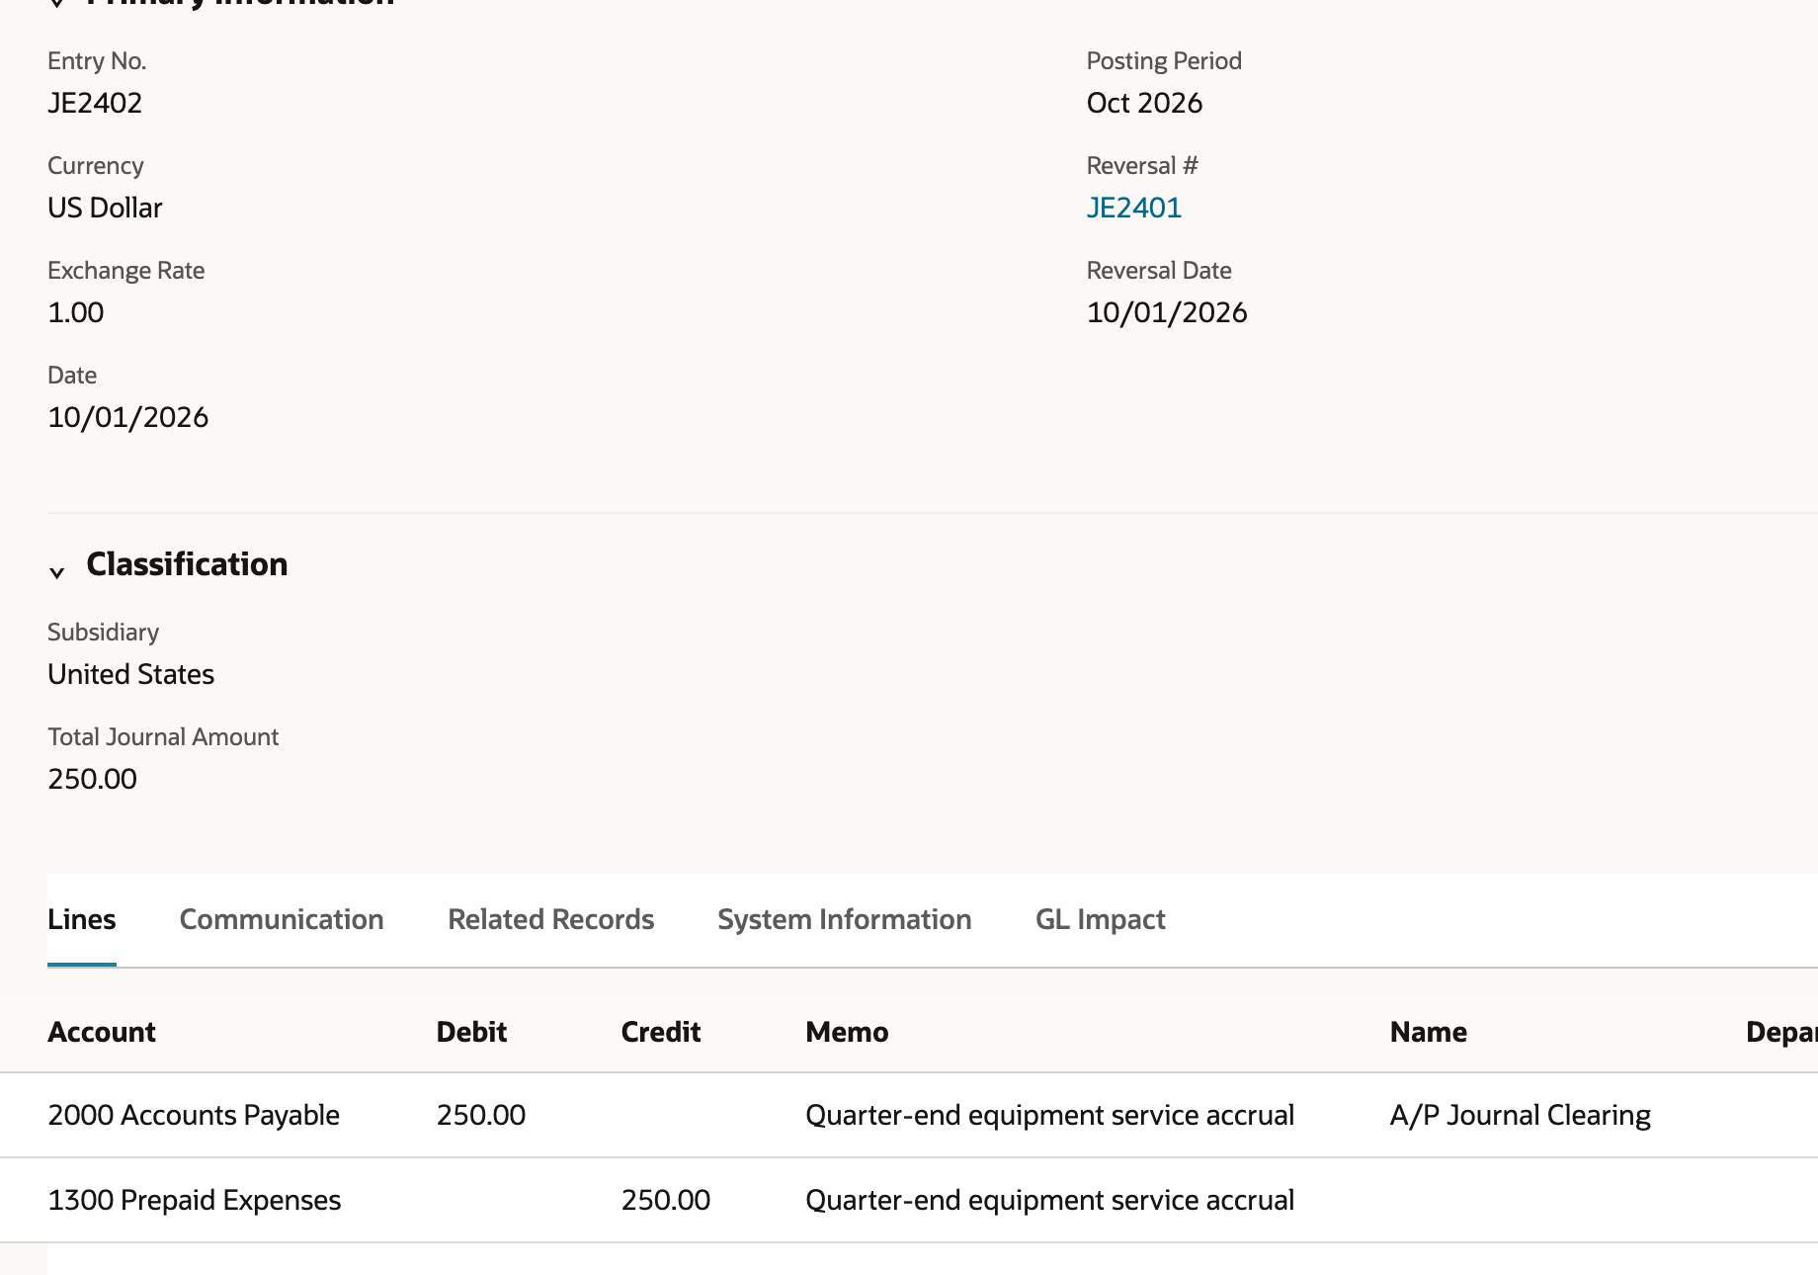This screenshot has height=1275, width=1818.
Task: Open the System Information tab
Action: (845, 919)
